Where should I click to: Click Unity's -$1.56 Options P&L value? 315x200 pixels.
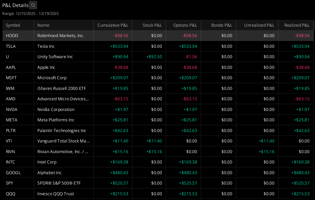[x=191, y=57]
